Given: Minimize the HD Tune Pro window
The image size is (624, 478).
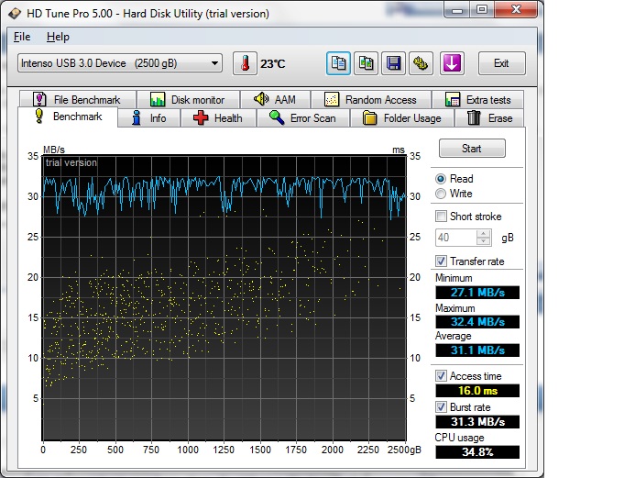Looking at the screenshot, I should [457, 9].
